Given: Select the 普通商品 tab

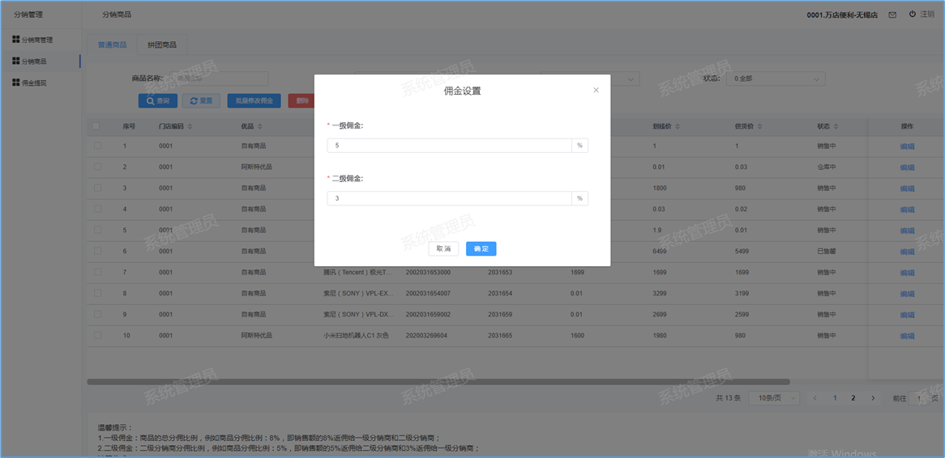Looking at the screenshot, I should click(x=112, y=45).
